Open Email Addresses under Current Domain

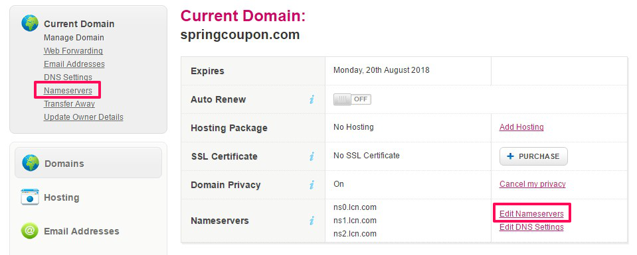click(x=74, y=64)
